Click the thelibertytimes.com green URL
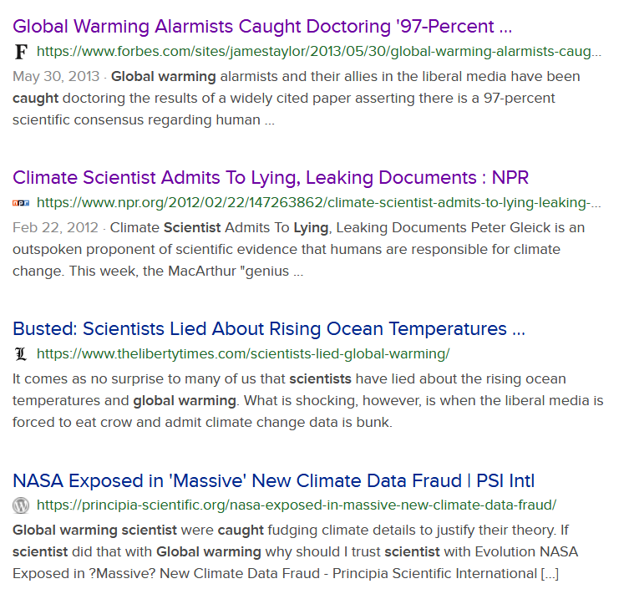The width and height of the screenshot is (629, 594). (243, 354)
